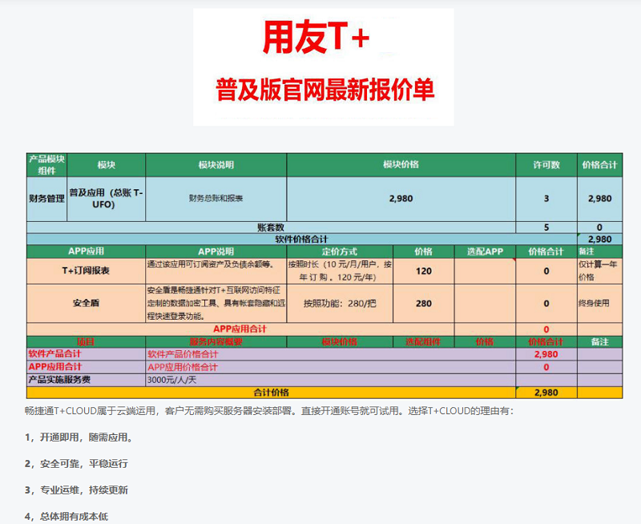
Task: Click the 软件产品价格合计 description cell
Action: click(330, 354)
